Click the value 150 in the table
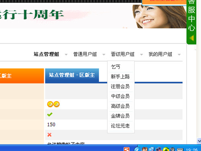The image size is (201, 151). [51, 124]
